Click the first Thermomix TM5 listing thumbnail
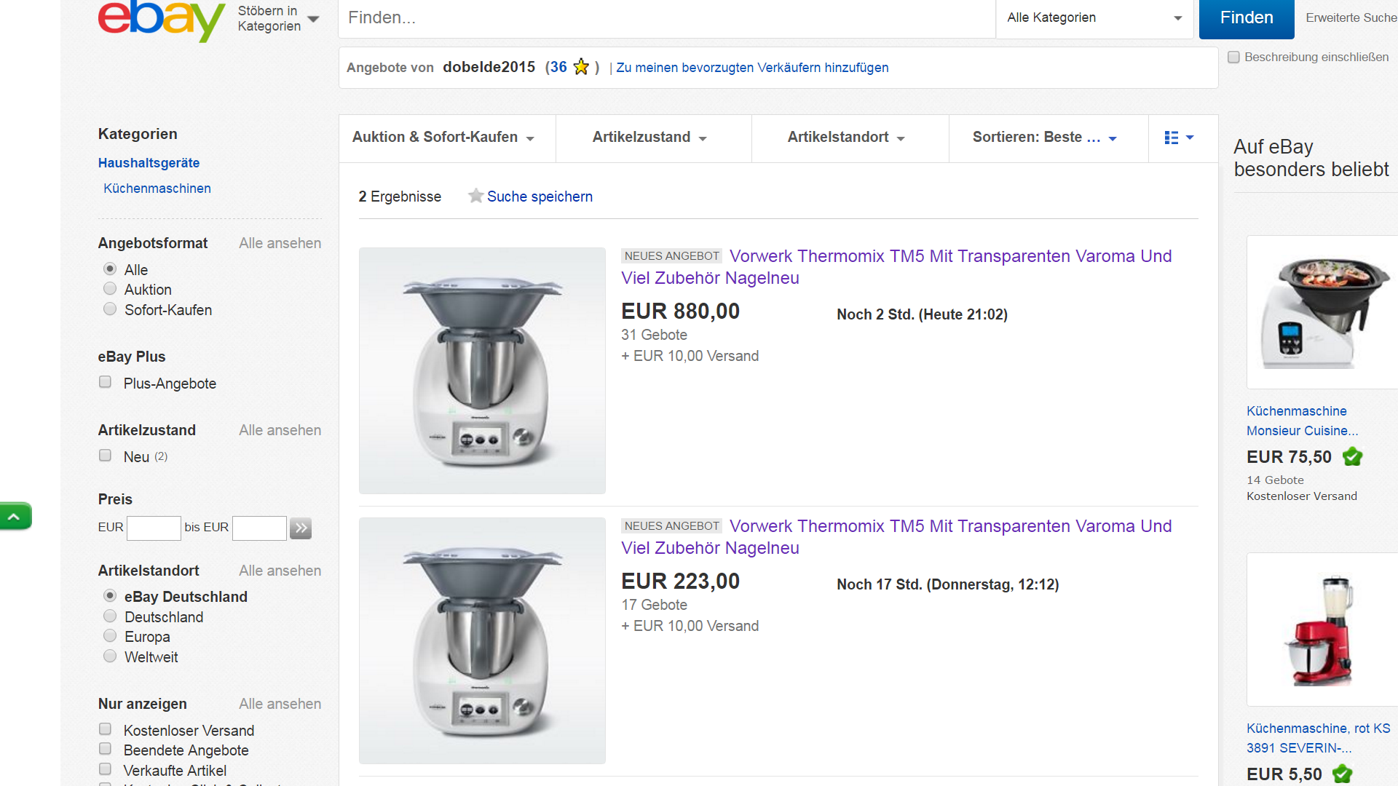This screenshot has height=786, width=1398. coord(482,370)
